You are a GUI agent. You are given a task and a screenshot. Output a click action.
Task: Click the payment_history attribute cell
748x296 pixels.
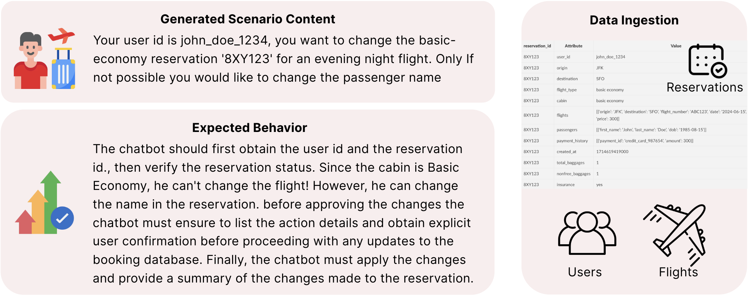coord(572,141)
